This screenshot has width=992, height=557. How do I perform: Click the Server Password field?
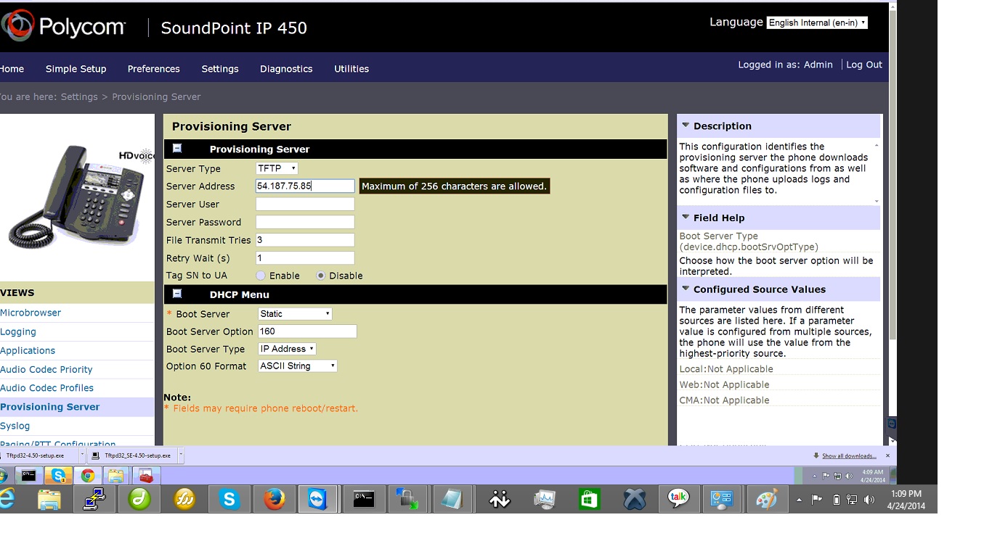(x=305, y=222)
